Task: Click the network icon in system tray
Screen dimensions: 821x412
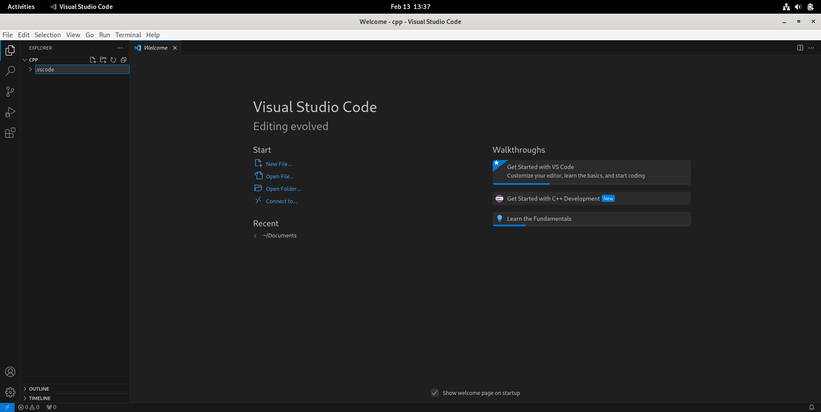Action: 786,7
